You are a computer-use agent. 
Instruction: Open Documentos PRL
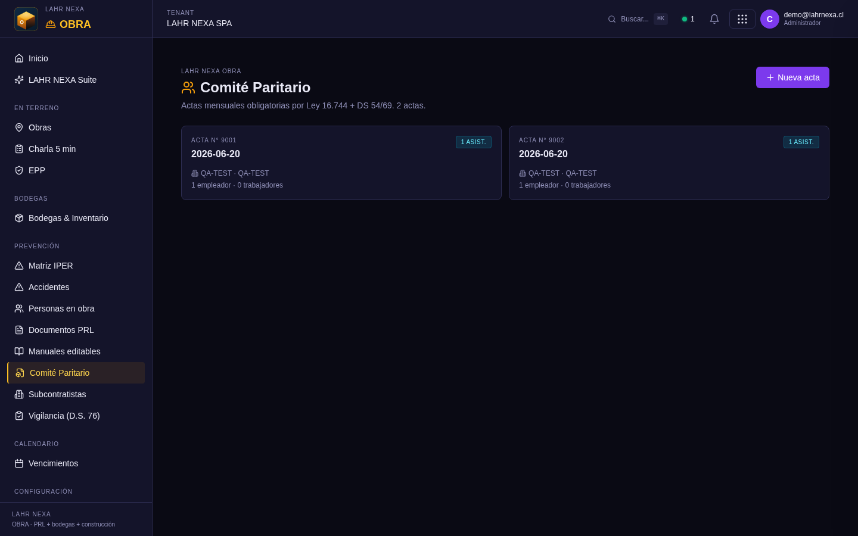(x=76, y=330)
